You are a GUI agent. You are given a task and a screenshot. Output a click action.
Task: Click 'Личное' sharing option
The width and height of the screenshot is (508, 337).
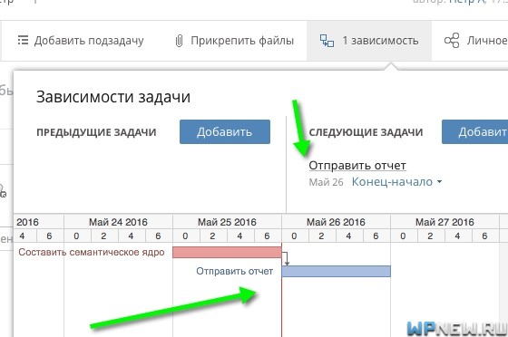(x=487, y=41)
